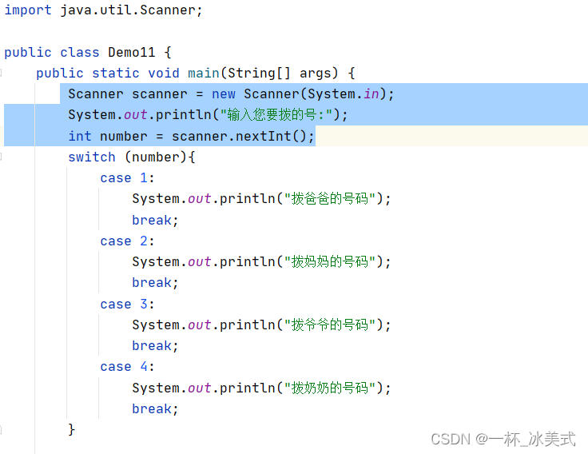588x454 pixels.
Task: Click the 'main' method name
Action: click(204, 73)
